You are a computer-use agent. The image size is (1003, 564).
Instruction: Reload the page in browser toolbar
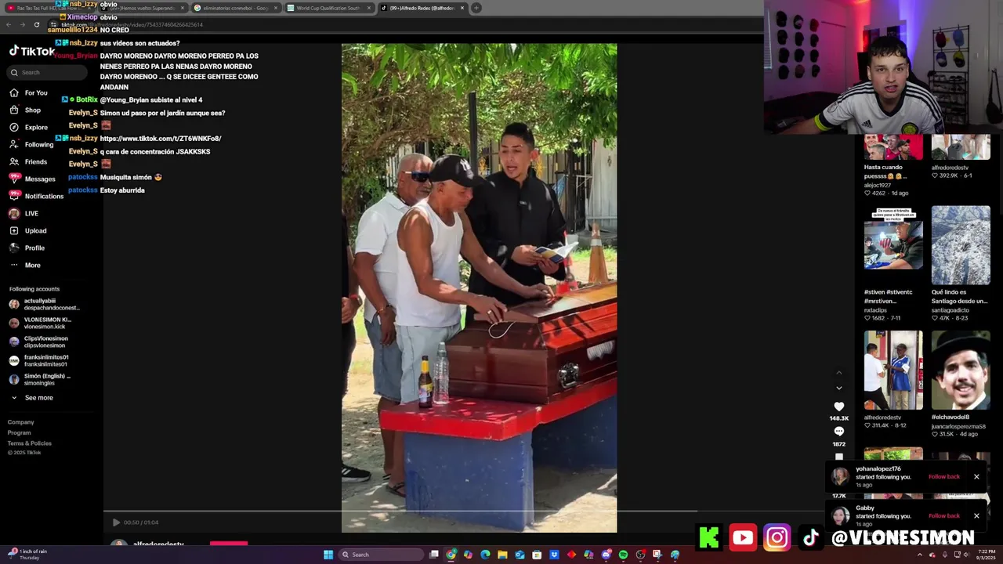pos(37,24)
